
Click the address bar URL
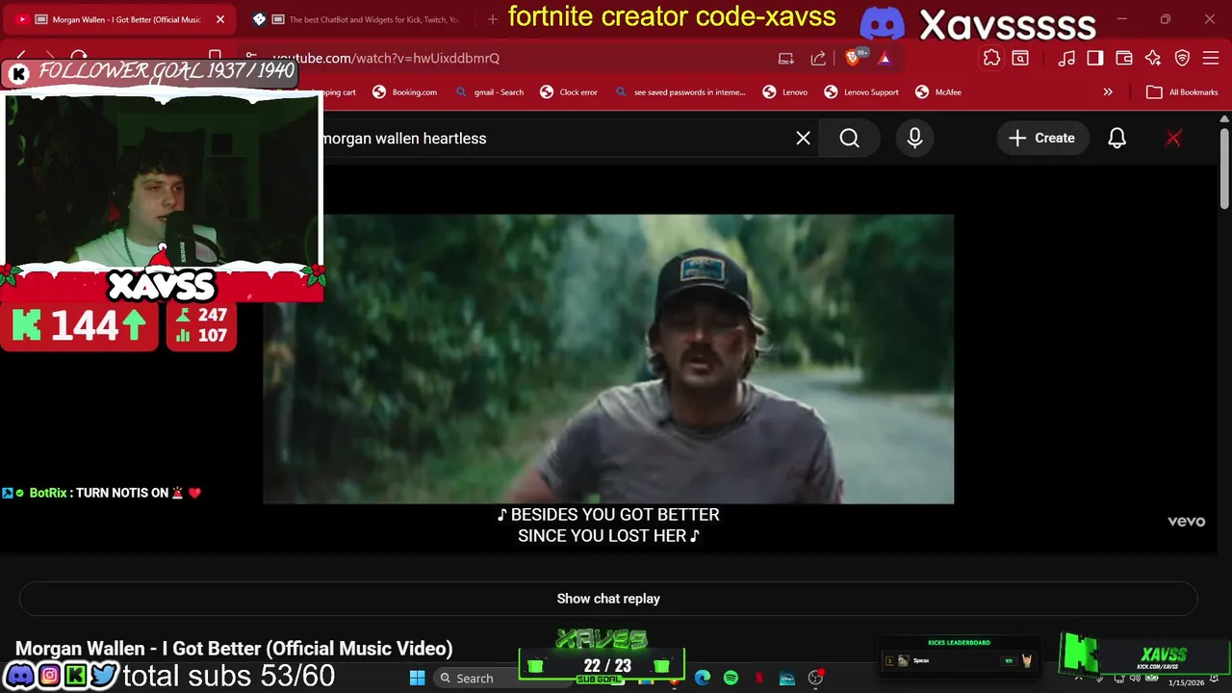(386, 58)
